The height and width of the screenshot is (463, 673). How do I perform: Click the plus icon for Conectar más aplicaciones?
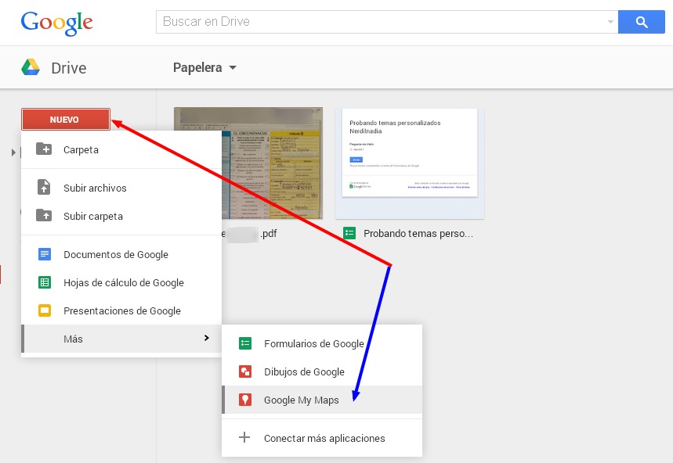(x=244, y=437)
